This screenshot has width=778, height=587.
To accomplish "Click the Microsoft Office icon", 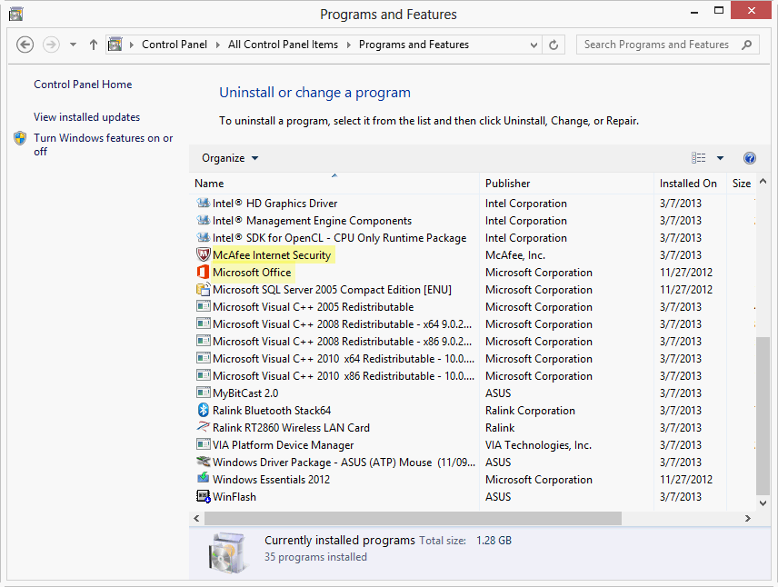I will pos(204,272).
